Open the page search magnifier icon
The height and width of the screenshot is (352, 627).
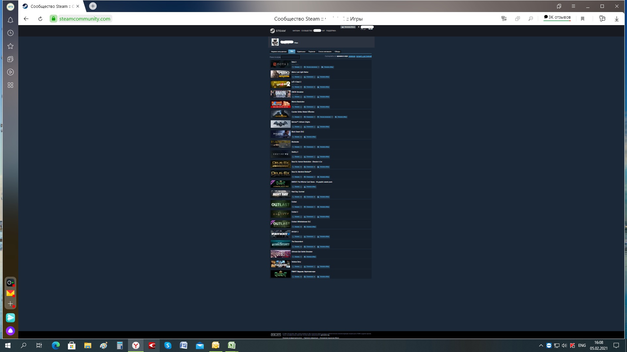(x=531, y=19)
